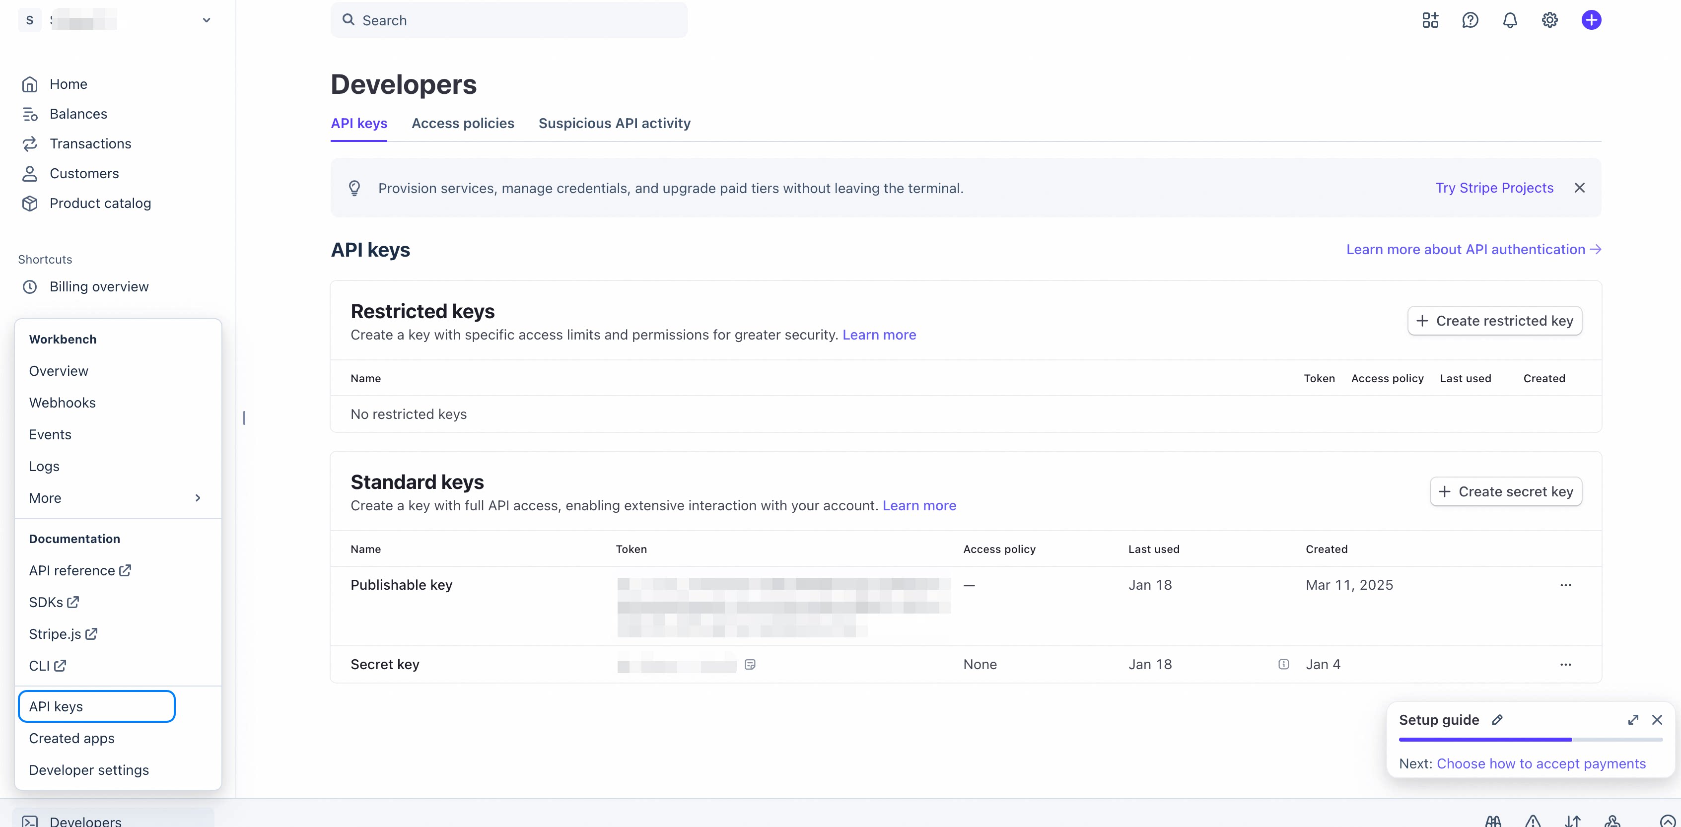Open the apps grid icon in header
Screen dimensions: 1681x827
pos(1430,20)
